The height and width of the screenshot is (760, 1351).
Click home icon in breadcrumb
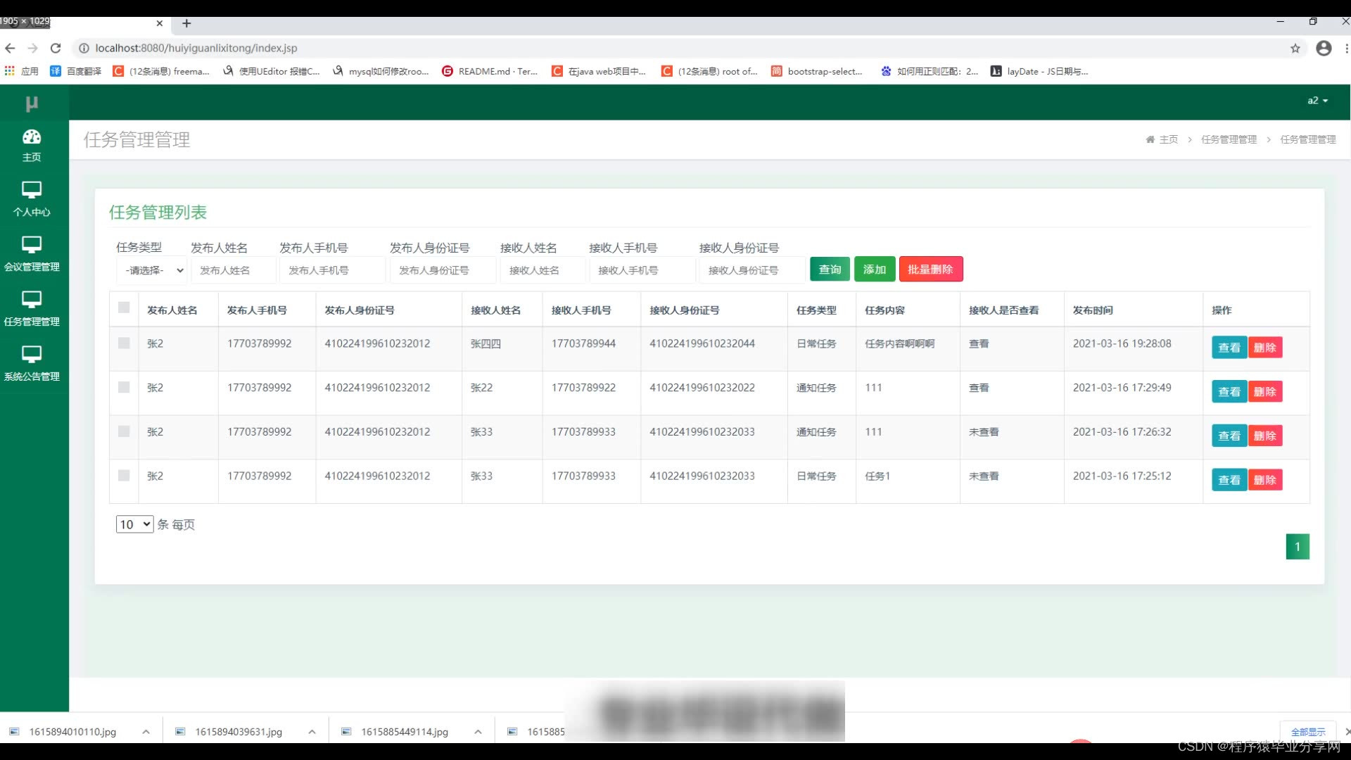click(x=1150, y=139)
